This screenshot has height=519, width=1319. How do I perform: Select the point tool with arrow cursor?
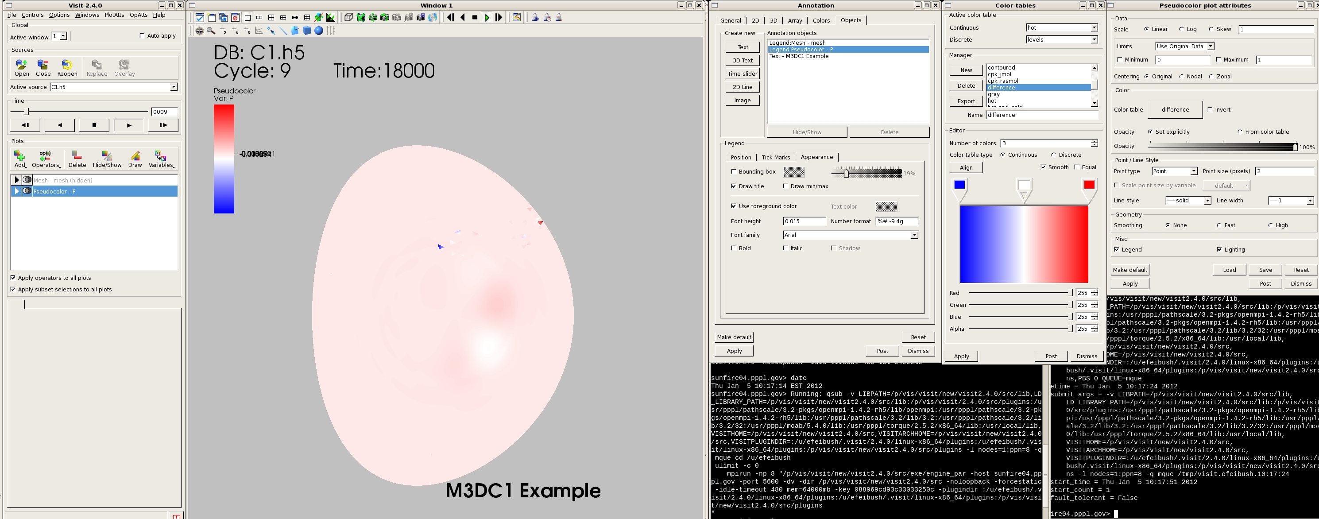pos(271,31)
